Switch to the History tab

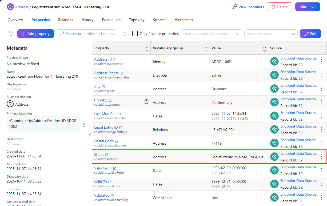pos(87,20)
